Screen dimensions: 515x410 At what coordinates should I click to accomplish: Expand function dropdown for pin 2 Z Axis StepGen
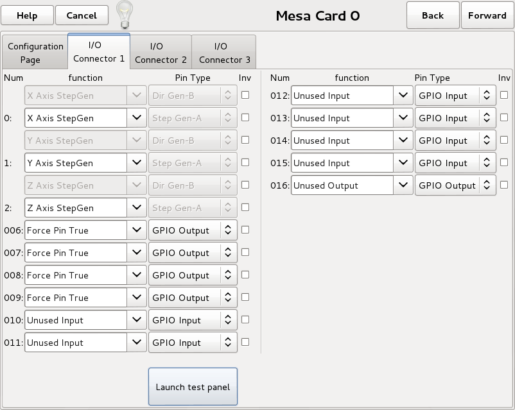point(137,208)
